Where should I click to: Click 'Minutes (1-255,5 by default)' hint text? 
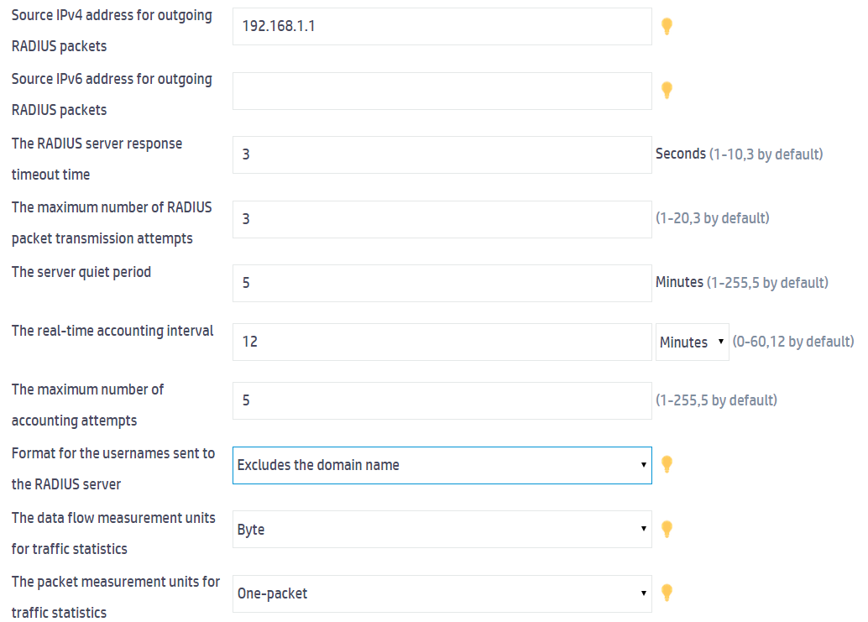coord(741,283)
